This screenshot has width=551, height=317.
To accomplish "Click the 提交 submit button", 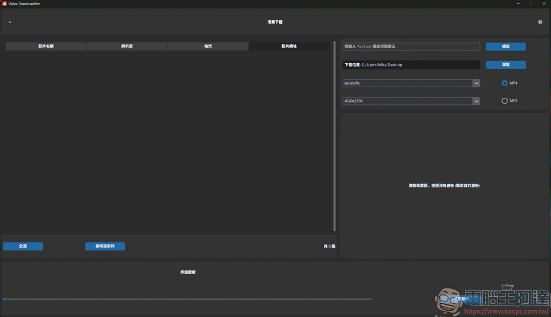I will click(506, 46).
